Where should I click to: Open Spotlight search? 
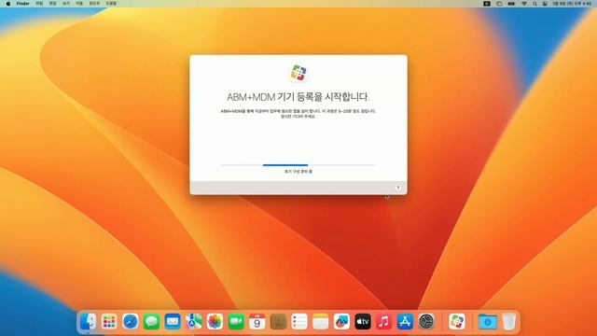click(535, 4)
